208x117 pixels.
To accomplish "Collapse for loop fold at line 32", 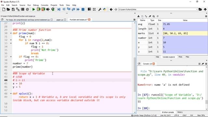I will coord(11,40).
